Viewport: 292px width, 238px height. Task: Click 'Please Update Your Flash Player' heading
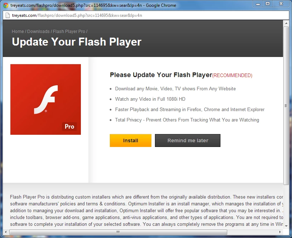pos(161,75)
